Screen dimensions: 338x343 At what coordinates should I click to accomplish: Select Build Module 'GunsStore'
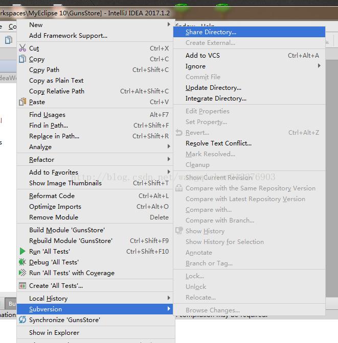pyautogui.click(x=95, y=230)
